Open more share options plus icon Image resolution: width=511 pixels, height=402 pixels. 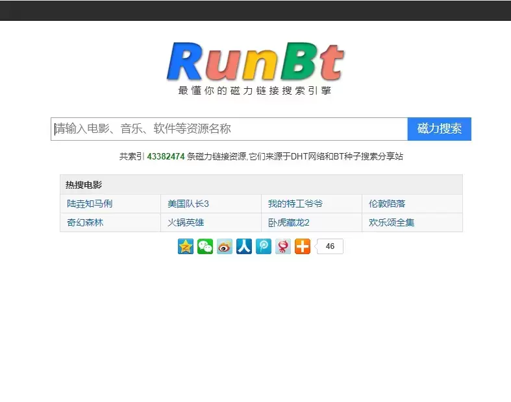tap(303, 246)
